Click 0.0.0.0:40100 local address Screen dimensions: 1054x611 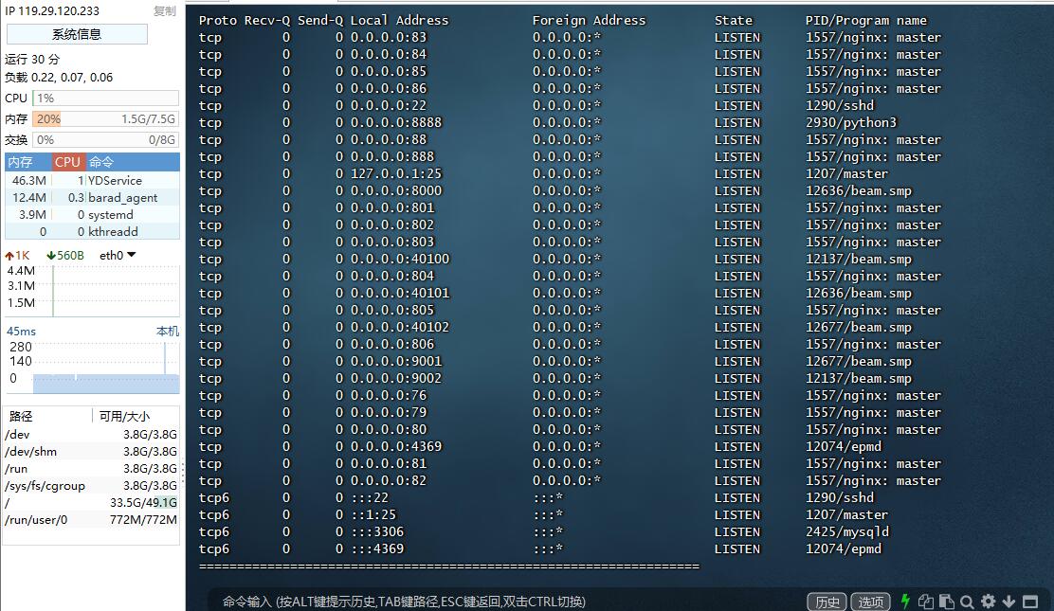(x=400, y=259)
